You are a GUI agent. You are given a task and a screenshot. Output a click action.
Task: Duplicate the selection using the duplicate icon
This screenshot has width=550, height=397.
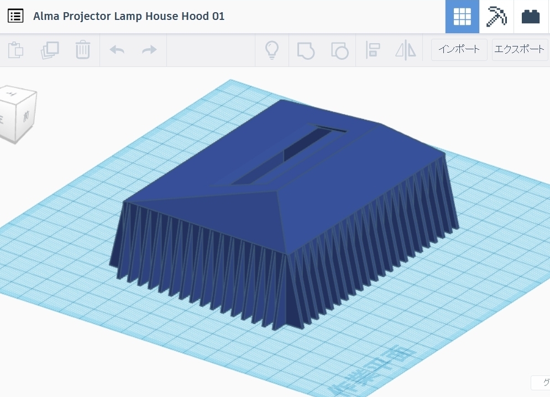coord(49,50)
